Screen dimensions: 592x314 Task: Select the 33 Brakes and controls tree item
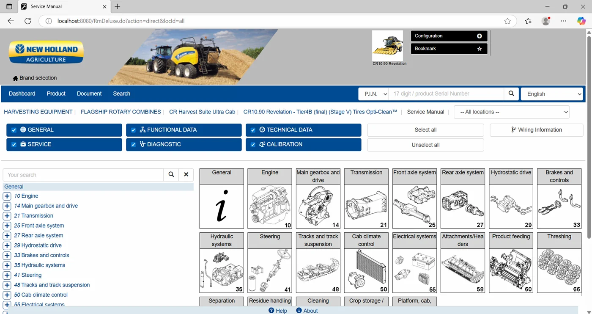[x=41, y=255]
